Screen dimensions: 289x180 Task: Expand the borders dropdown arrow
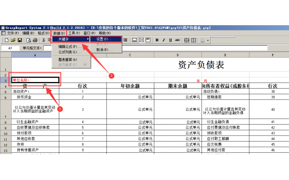(x=208, y=40)
